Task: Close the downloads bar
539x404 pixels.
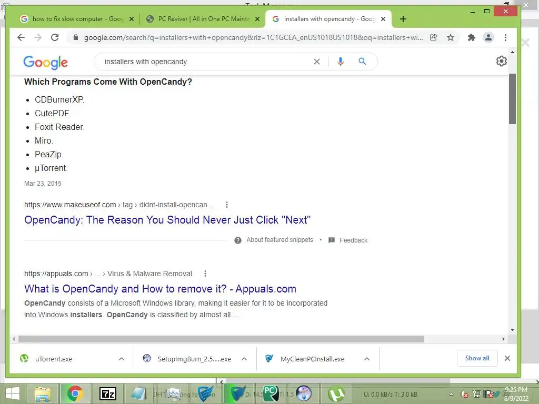Action: tap(507, 358)
